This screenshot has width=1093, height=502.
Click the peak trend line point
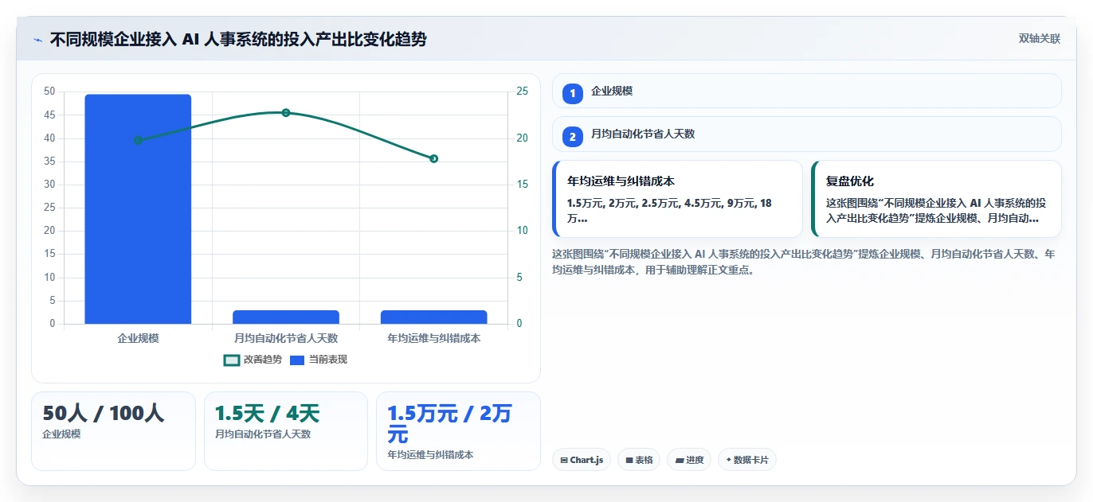[286, 113]
